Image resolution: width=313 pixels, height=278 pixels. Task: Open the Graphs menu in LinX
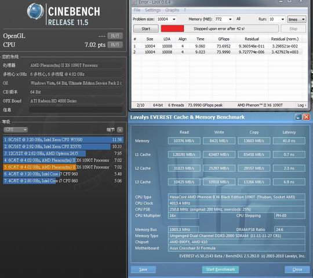pyautogui.click(x=172, y=10)
